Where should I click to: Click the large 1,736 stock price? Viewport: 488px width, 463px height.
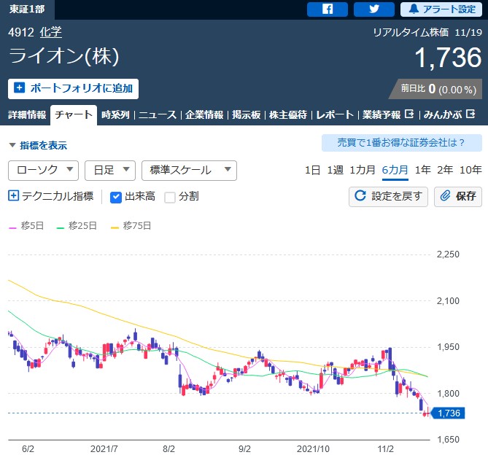448,58
